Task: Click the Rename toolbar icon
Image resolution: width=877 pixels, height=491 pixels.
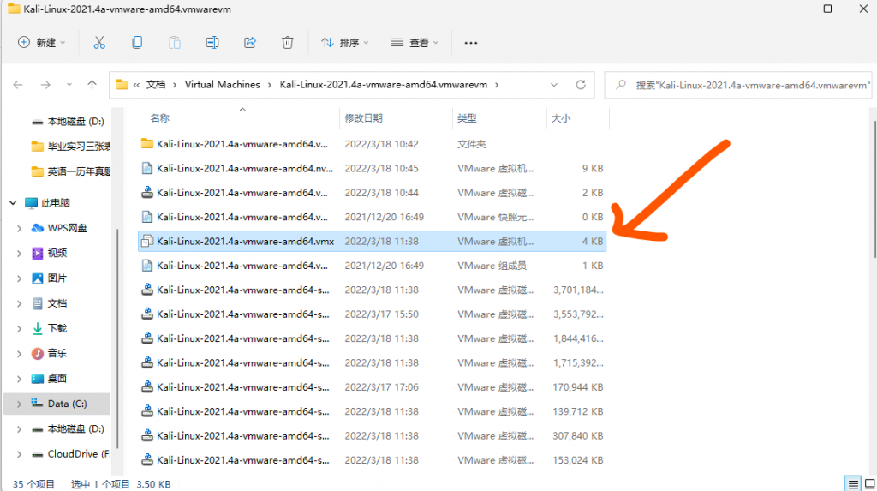Action: click(x=212, y=43)
